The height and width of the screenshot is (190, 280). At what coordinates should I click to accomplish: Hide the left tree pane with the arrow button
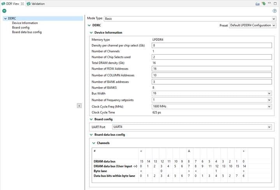point(79,106)
